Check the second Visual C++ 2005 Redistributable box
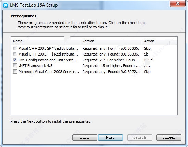Image resolution: width=188 pixels, height=147 pixels. click(x=15, y=54)
